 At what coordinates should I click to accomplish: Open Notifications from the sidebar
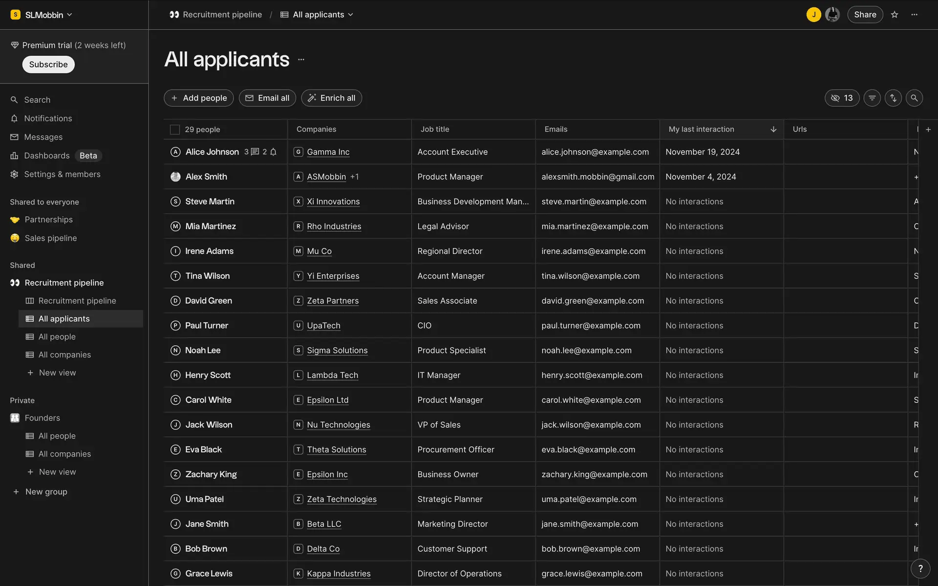point(48,119)
